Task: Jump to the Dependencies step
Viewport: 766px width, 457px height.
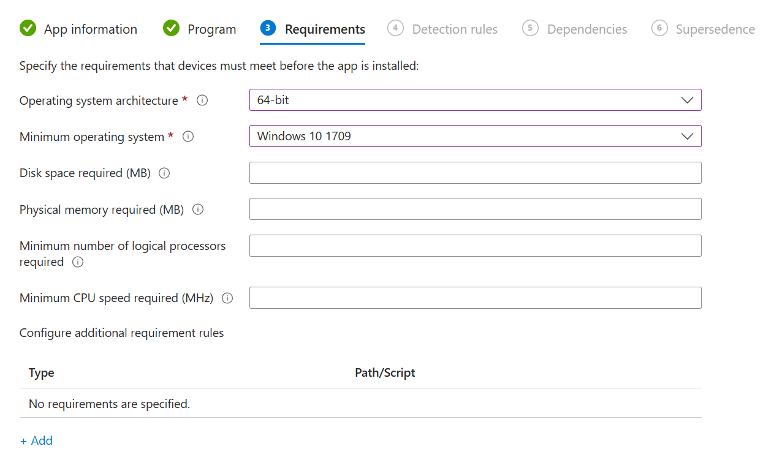Action: coord(586,29)
